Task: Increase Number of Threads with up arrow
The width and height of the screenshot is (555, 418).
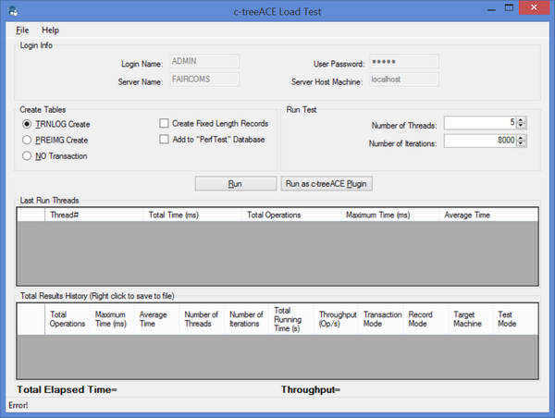Action: [x=522, y=118]
